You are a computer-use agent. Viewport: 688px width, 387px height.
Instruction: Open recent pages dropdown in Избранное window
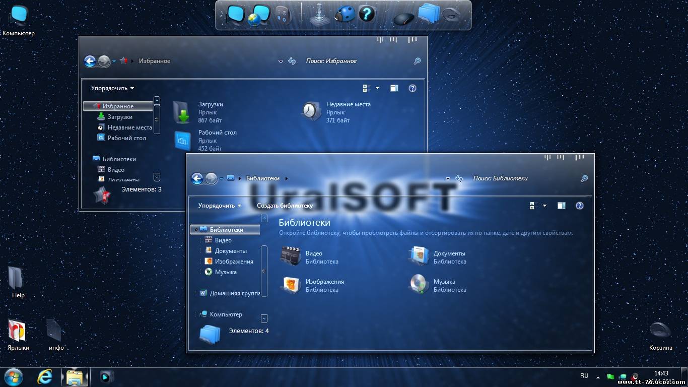click(x=114, y=61)
